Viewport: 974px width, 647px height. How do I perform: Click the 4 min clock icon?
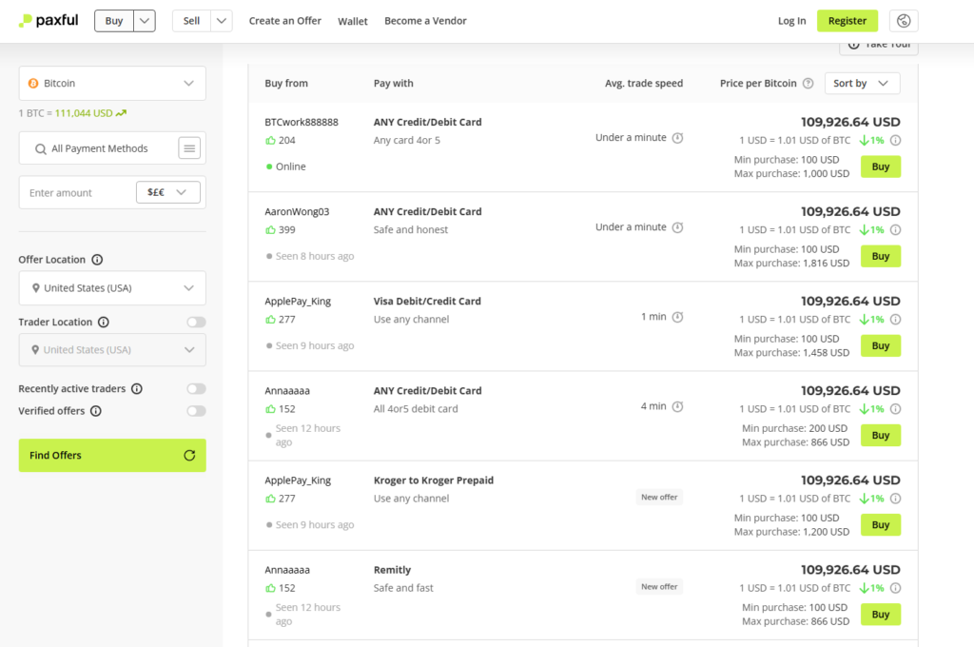click(x=677, y=406)
